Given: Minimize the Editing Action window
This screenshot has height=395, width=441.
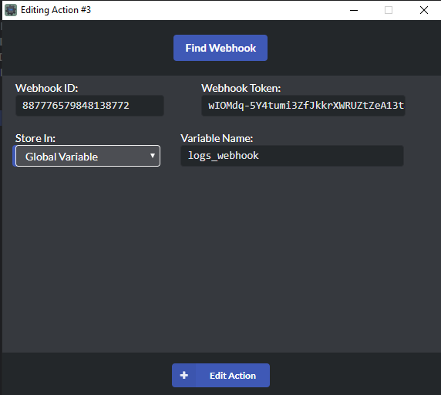Looking at the screenshot, I should coord(354,10).
